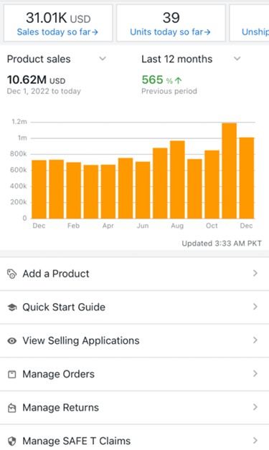269x450 pixels.
Task: Open the Last 12 months period dropdown
Action: (x=191, y=59)
